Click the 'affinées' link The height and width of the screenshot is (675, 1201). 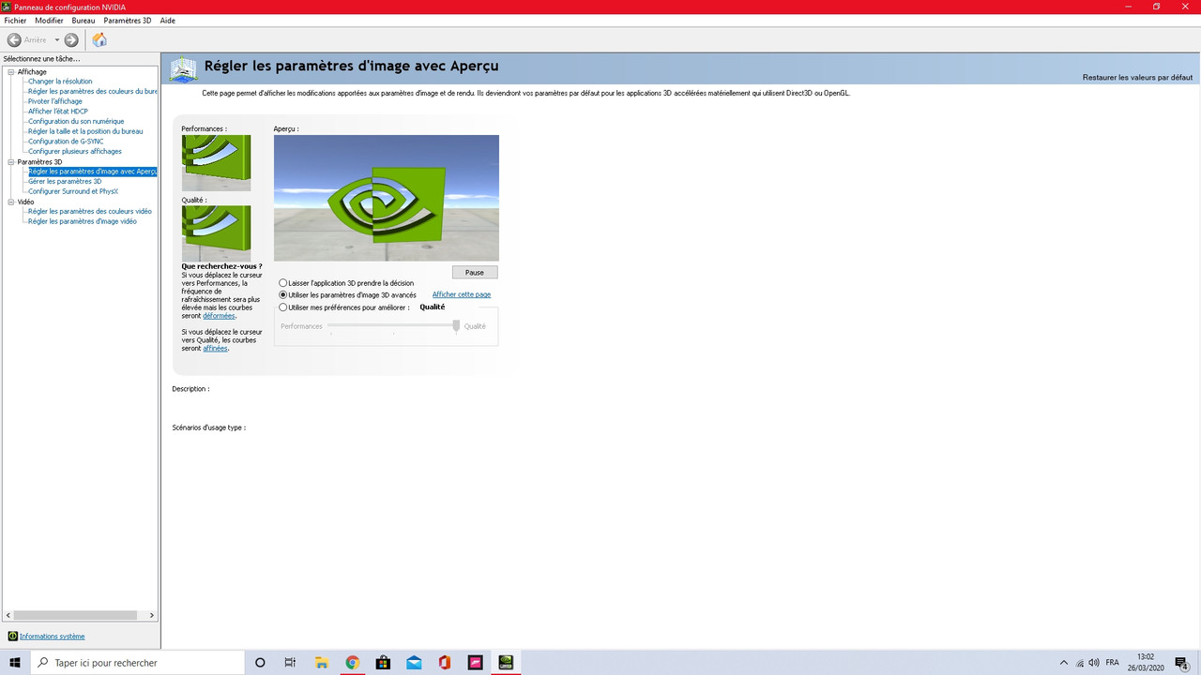(216, 348)
